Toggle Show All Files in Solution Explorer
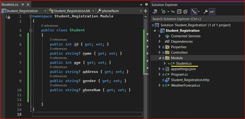The image size is (245, 119). 185,12
